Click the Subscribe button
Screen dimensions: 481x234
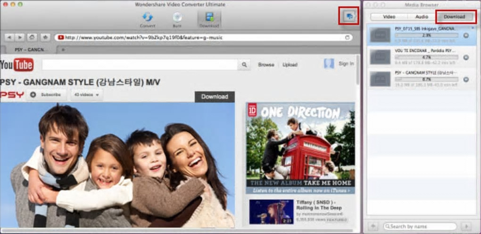[46, 95]
